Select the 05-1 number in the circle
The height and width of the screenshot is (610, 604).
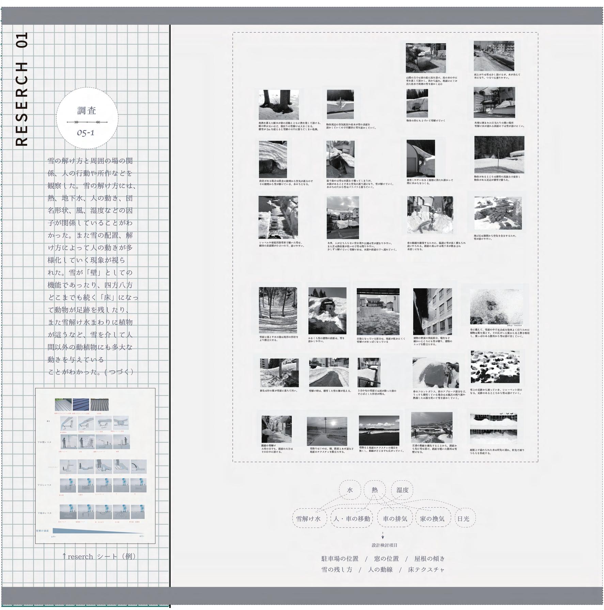(x=86, y=132)
